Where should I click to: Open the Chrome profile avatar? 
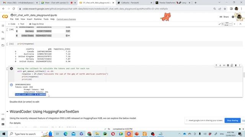tap(237, 9)
